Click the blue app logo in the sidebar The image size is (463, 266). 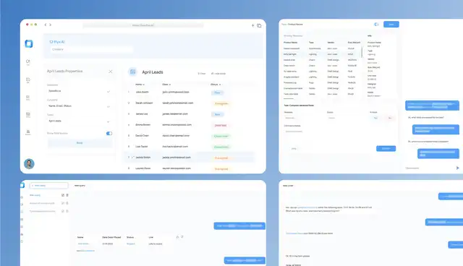coord(29,43)
